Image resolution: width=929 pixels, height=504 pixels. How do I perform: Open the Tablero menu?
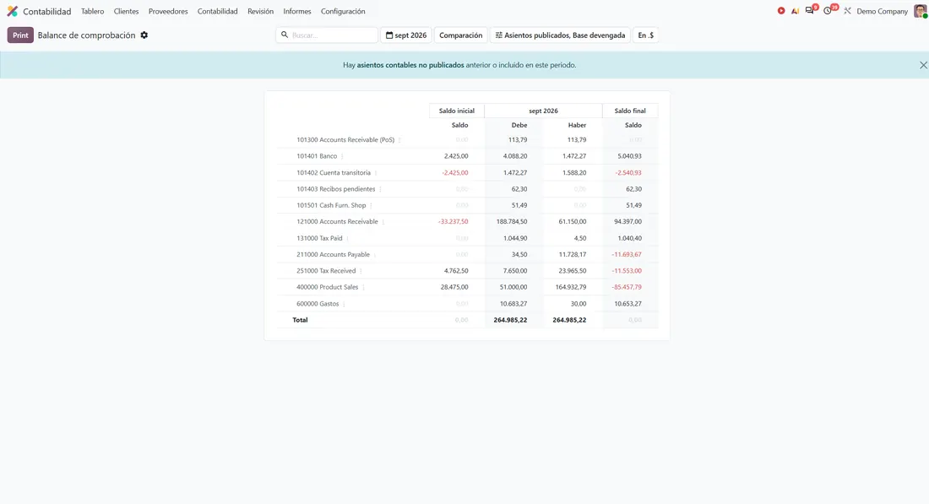point(92,11)
